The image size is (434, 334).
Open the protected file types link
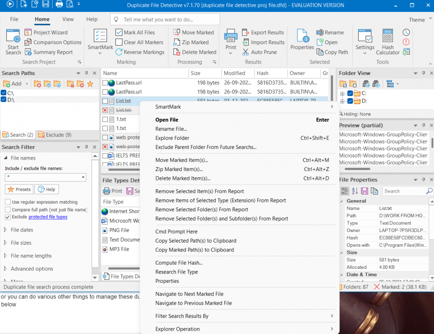(x=48, y=217)
